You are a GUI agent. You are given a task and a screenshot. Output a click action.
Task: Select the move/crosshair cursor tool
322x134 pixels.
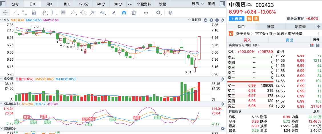[5, 13]
